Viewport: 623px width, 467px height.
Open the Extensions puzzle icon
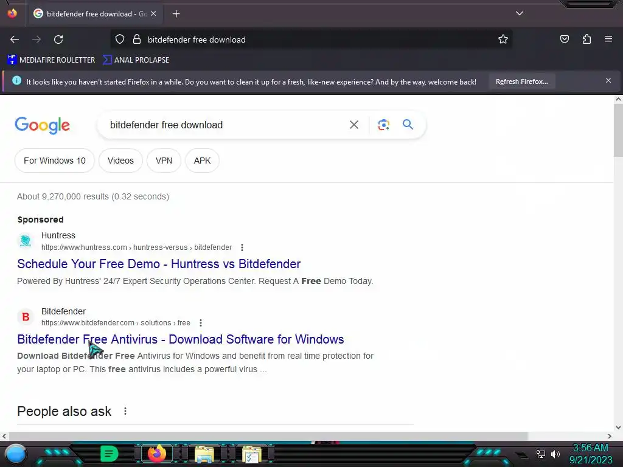(x=586, y=39)
